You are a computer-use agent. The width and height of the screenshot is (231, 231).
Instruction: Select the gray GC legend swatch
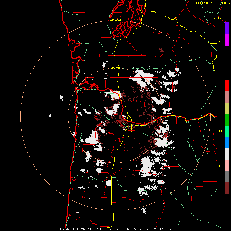(x=227, y=177)
